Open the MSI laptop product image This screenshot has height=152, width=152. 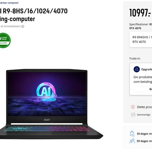coord(51,104)
